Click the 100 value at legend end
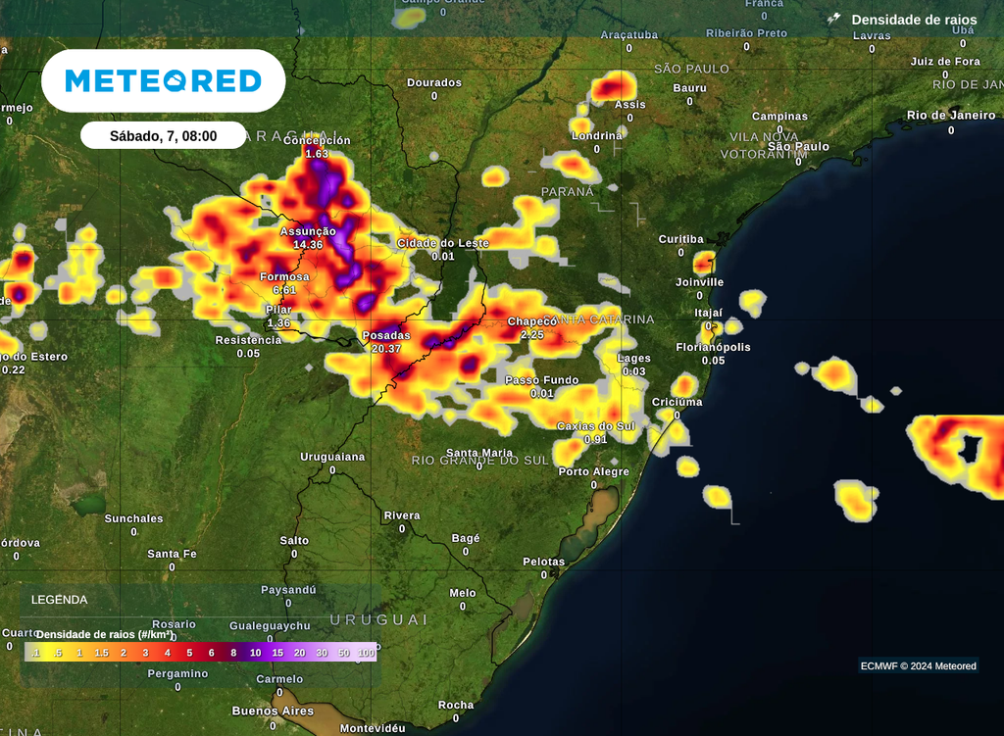 [367, 652]
